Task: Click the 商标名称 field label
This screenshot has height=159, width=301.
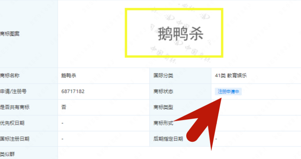Action: point(10,75)
